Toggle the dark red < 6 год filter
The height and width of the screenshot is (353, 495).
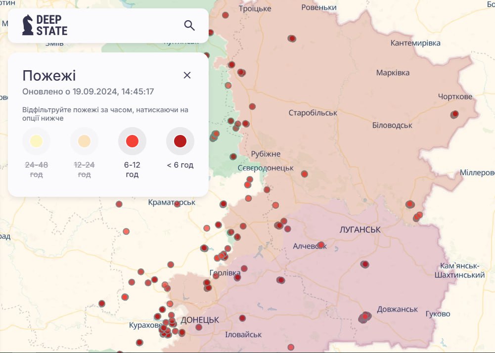180,141
